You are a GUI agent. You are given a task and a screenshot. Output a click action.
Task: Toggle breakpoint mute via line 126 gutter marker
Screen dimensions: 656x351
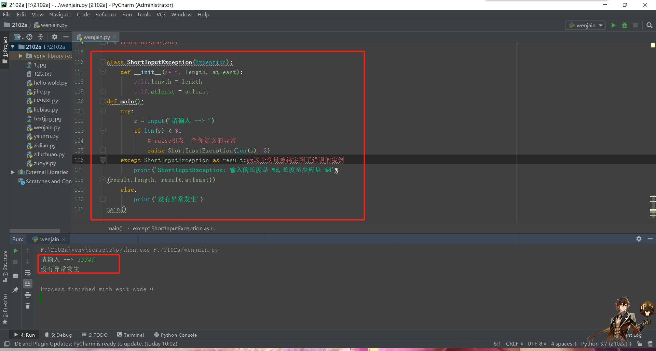(103, 160)
